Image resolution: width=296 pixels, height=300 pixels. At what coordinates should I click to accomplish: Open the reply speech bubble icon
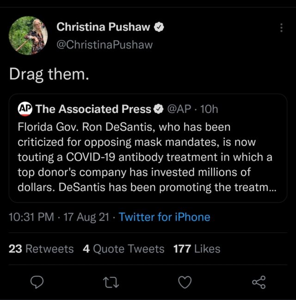pyautogui.click(x=37, y=282)
